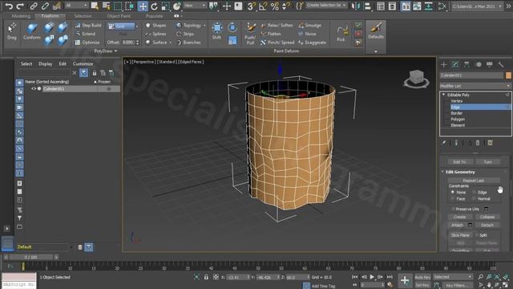Screen dimensions: 513x289
Task: Switch to the Modeling ribbon tab
Action: 21,16
